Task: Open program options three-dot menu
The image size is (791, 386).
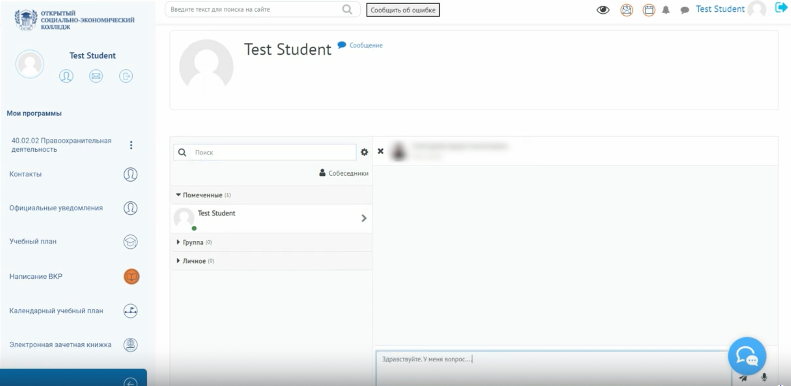Action: 131,145
